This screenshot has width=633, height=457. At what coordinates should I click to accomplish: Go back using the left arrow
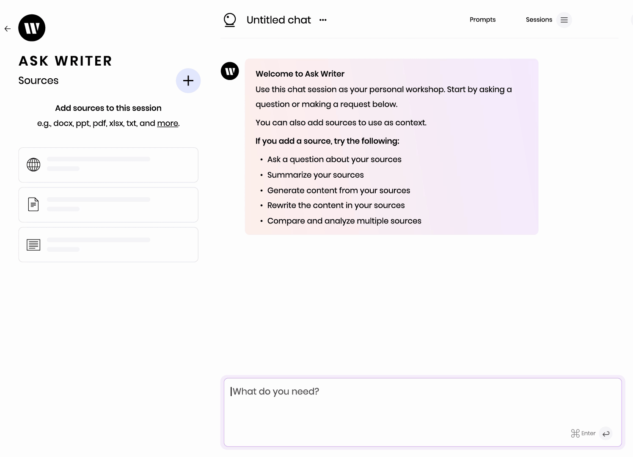click(8, 29)
